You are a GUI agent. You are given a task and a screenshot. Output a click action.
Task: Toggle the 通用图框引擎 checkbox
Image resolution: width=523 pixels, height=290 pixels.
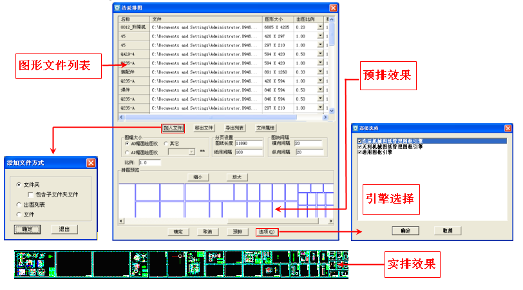tap(359, 152)
